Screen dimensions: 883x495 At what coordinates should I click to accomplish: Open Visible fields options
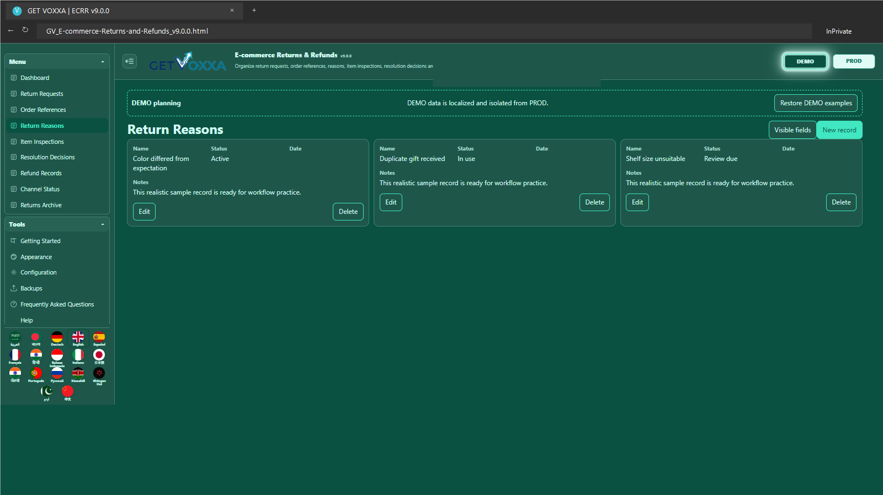click(x=792, y=130)
